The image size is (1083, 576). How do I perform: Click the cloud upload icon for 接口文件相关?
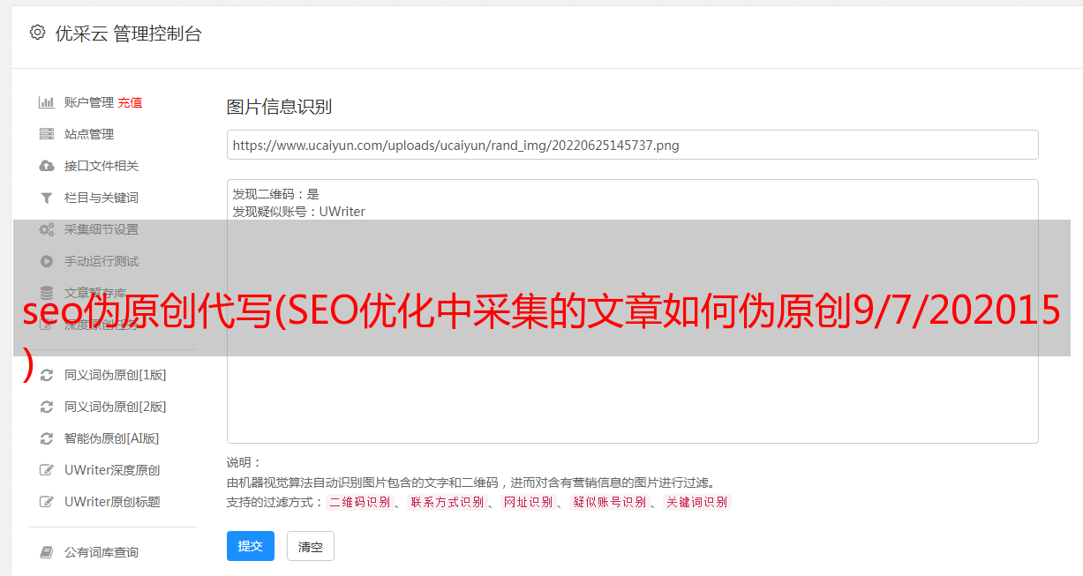pos(47,166)
